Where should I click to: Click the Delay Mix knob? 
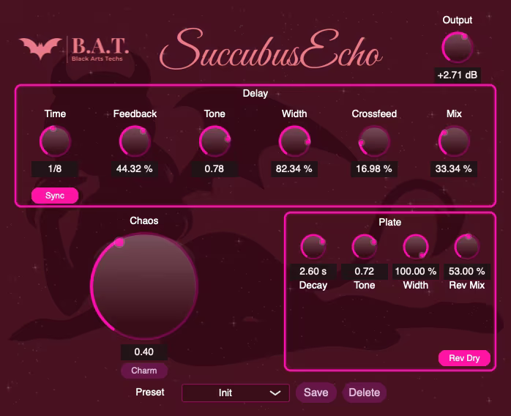[454, 141]
